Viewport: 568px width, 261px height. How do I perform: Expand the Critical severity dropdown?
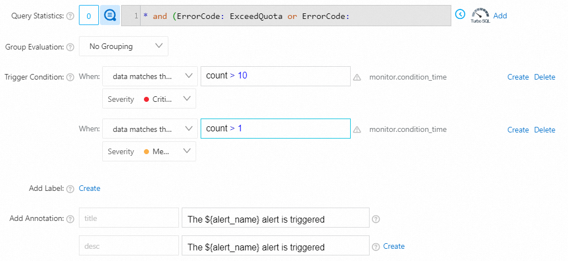pos(149,99)
